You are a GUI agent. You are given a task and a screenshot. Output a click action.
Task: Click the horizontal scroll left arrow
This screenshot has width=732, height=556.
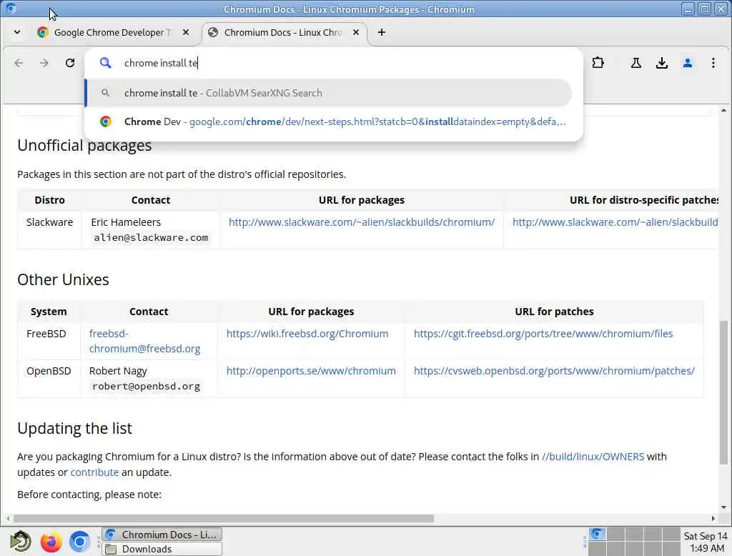(8, 519)
